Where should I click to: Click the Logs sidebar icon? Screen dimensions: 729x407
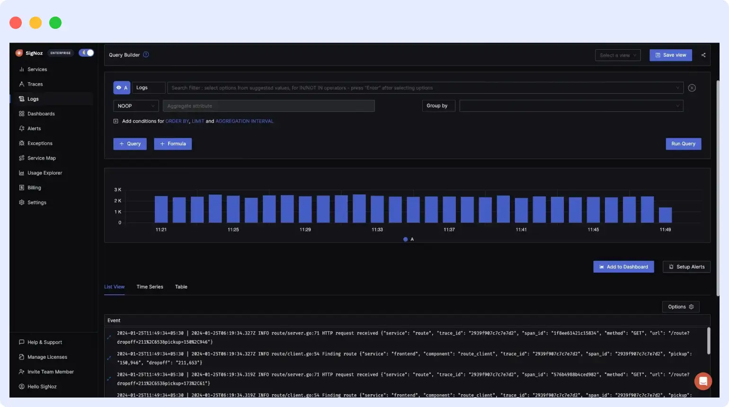pos(21,99)
